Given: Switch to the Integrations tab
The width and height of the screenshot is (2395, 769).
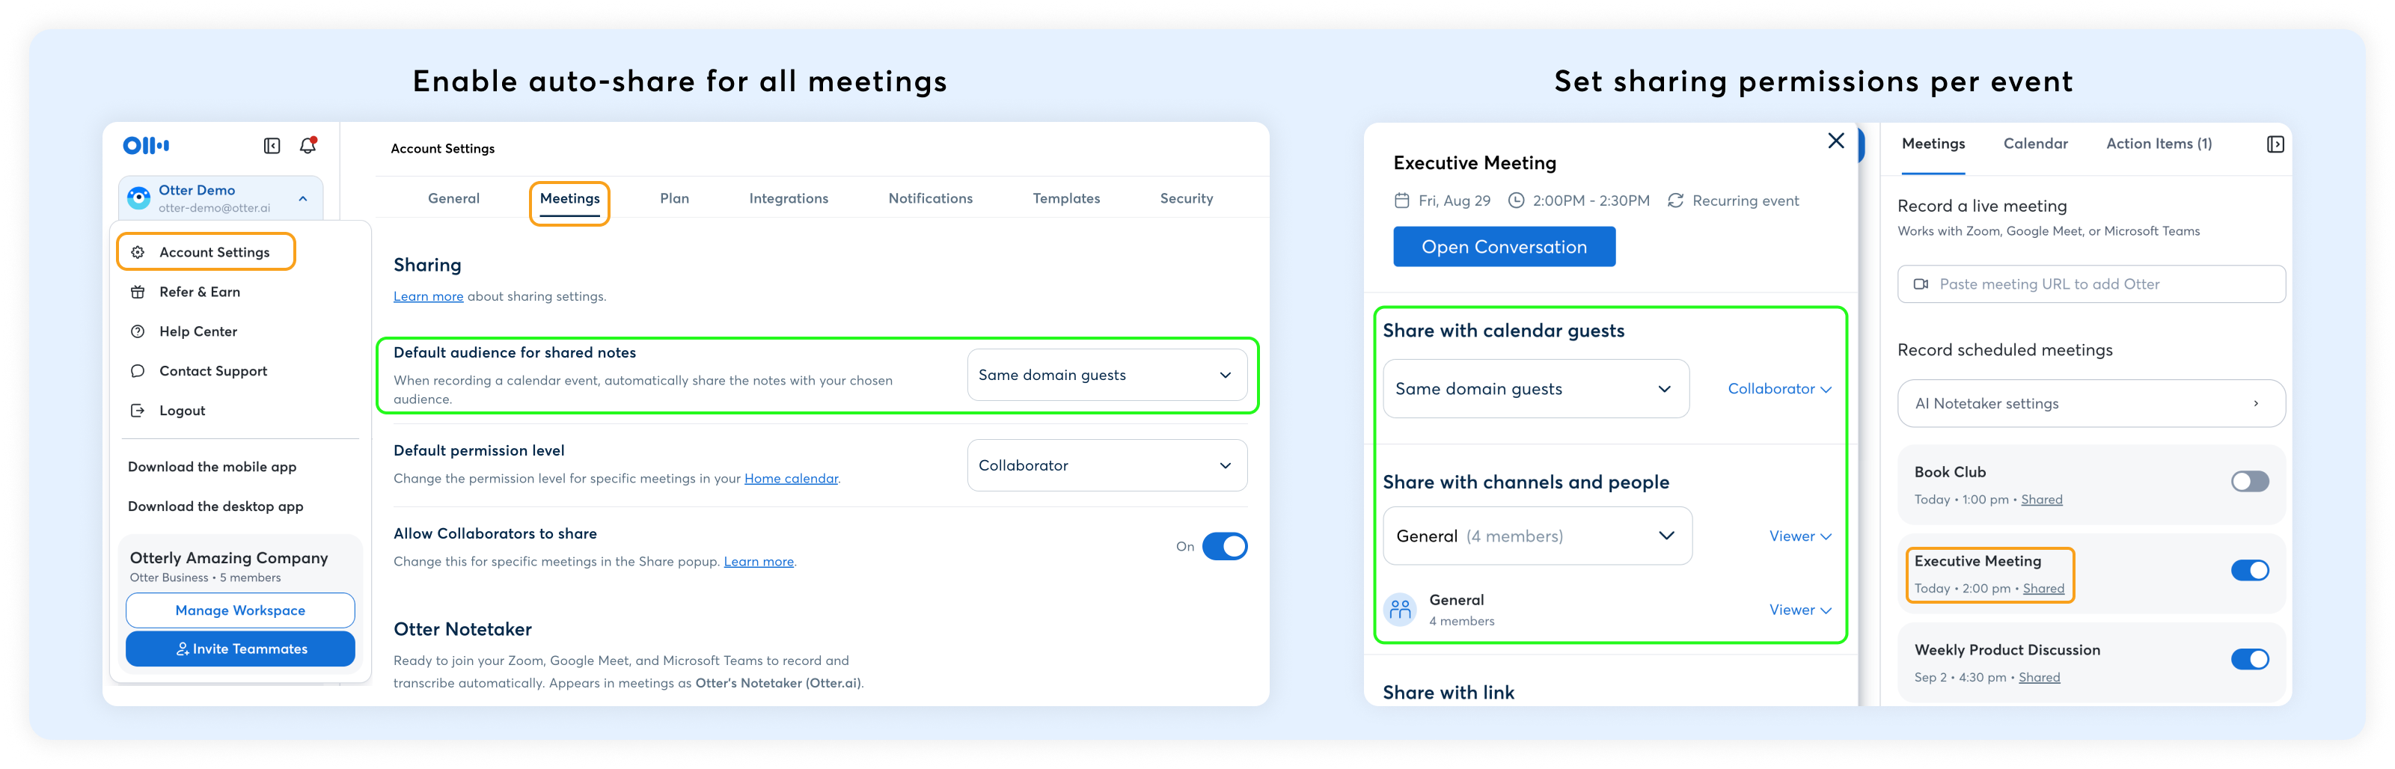Looking at the screenshot, I should click(x=788, y=198).
